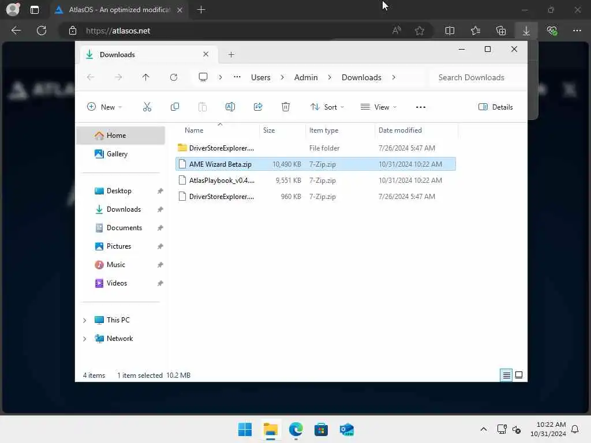Refresh the Downloads folder view

pos(174,77)
